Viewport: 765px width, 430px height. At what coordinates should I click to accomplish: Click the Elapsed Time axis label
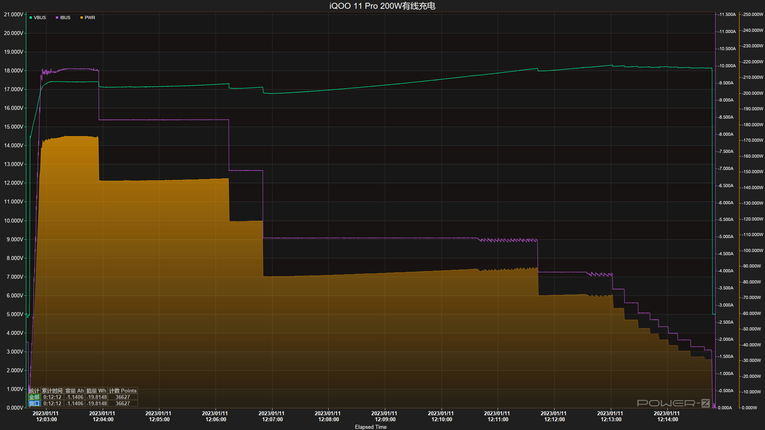pos(371,427)
